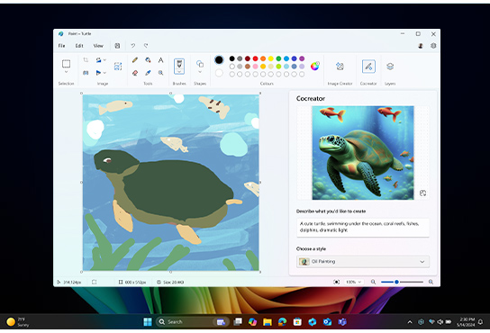The image size is (490, 333).
Task: Toggle the Cocreator panel button
Action: (368, 67)
